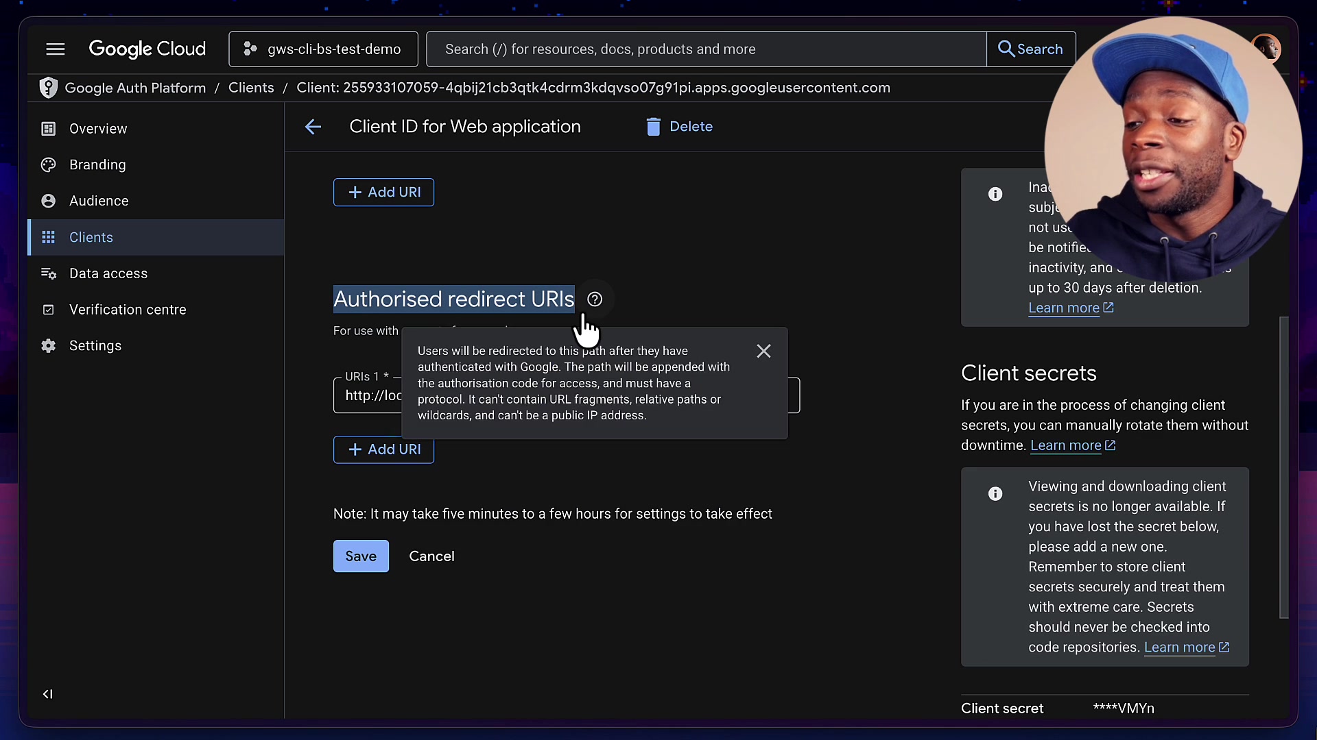Click the Delete trash icon

click(x=654, y=127)
